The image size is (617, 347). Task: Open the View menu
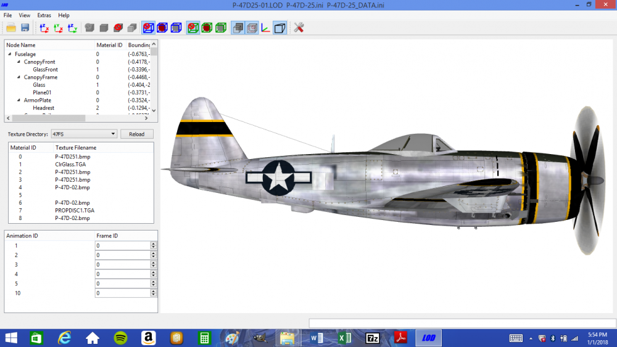tap(25, 15)
